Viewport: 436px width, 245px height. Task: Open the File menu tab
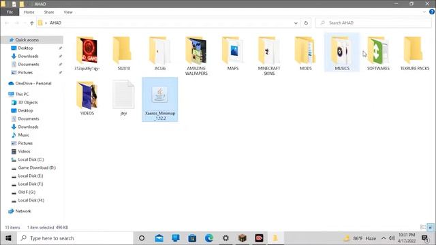(10, 12)
